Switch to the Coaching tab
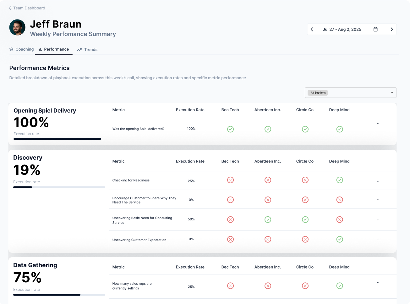Viewport: 410px width, 305px height. click(22, 49)
